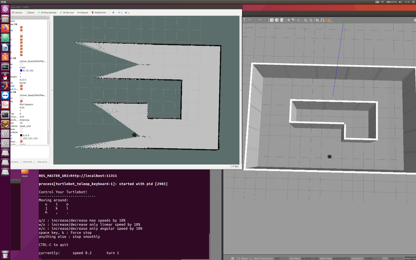Click the blue 0; 12; 255 color swatch
The height and width of the screenshot is (260, 416).
coord(21,70)
